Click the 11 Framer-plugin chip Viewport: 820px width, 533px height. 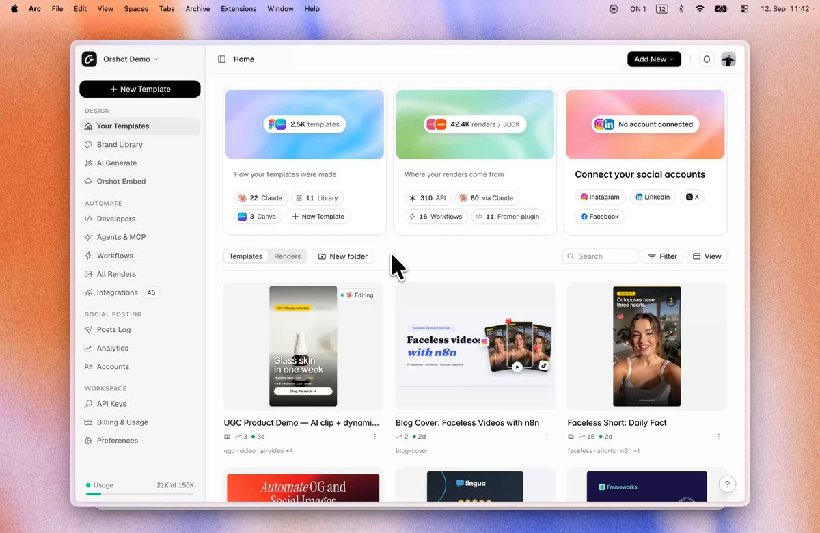[508, 217]
